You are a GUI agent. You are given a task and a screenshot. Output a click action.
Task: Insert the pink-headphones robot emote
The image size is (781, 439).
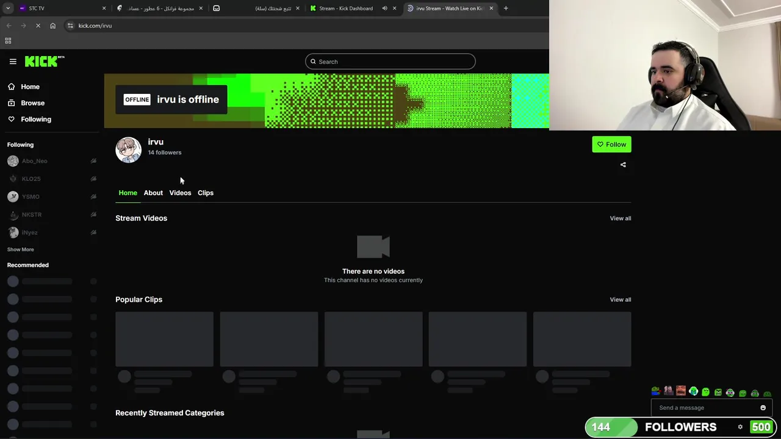coord(730,393)
